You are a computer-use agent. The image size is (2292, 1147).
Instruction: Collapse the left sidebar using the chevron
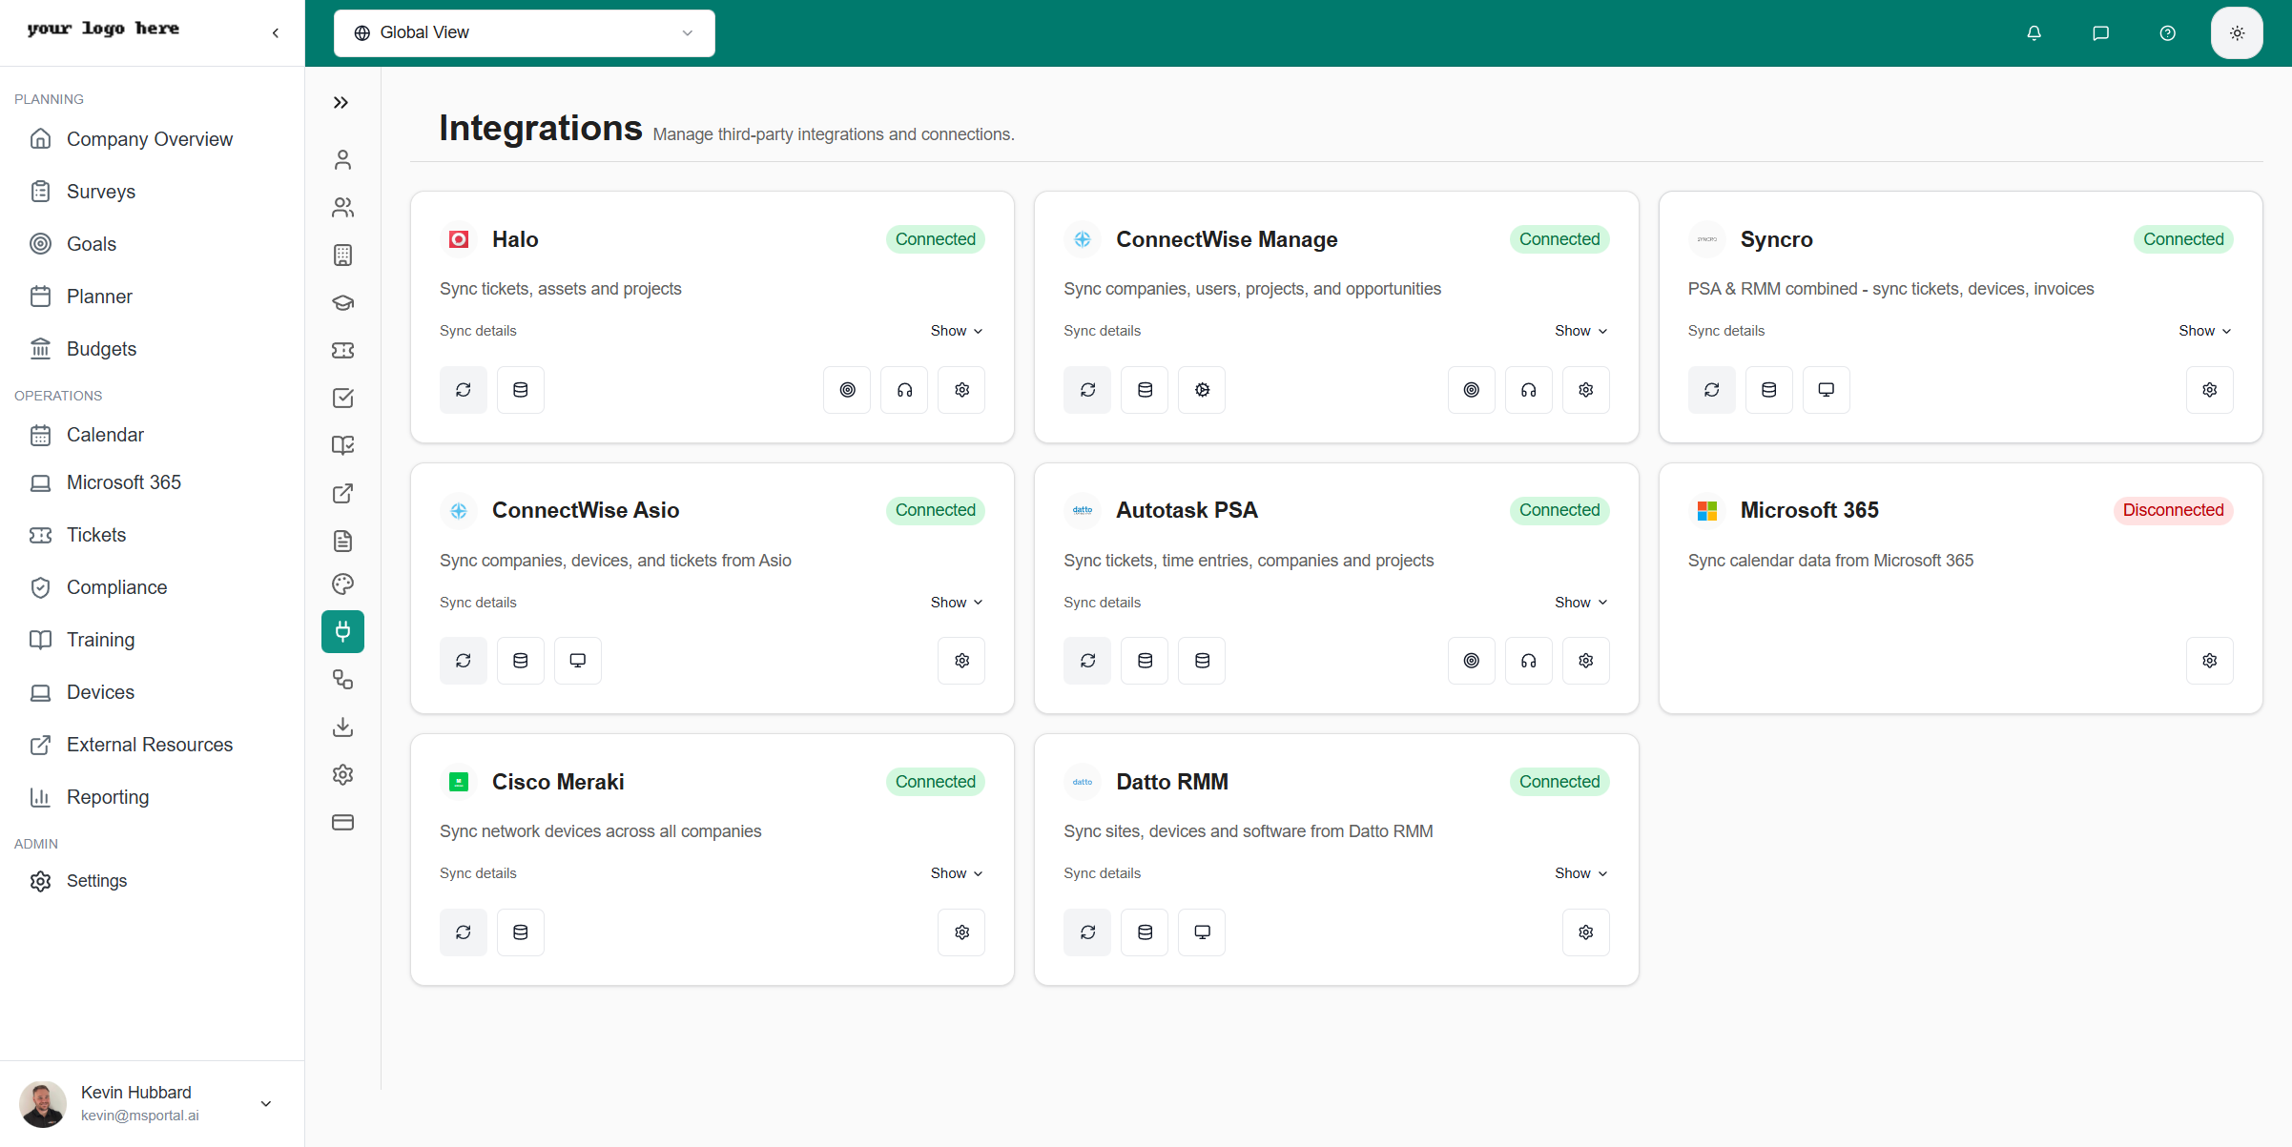pos(275,32)
